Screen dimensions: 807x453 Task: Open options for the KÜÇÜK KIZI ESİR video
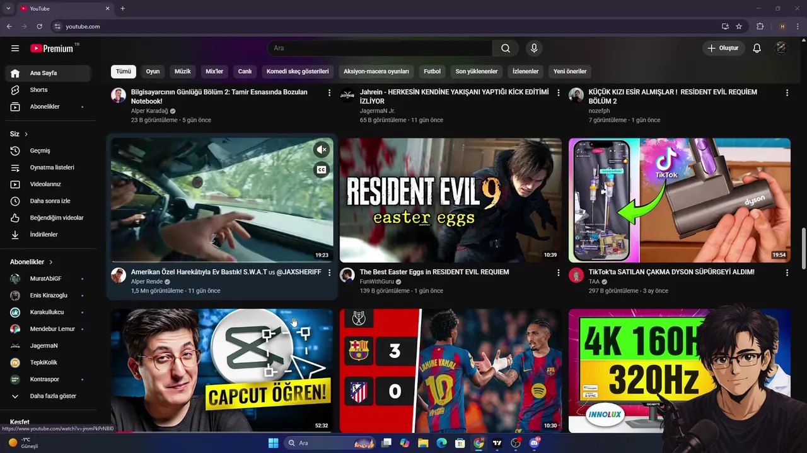787,92
